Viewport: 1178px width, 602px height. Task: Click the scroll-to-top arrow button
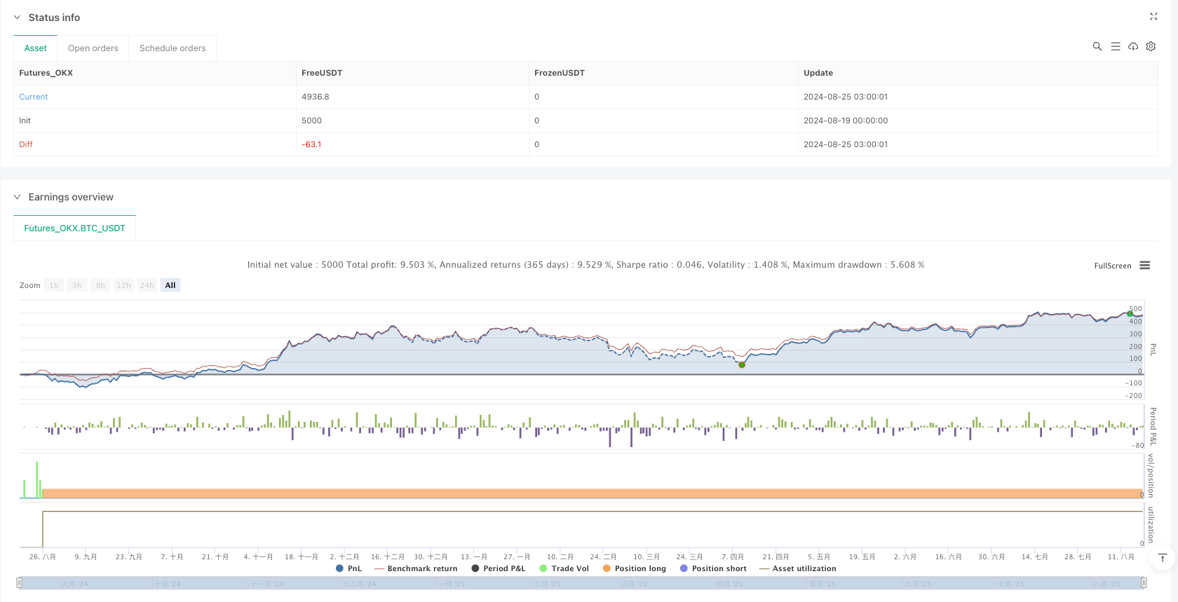coord(1163,558)
